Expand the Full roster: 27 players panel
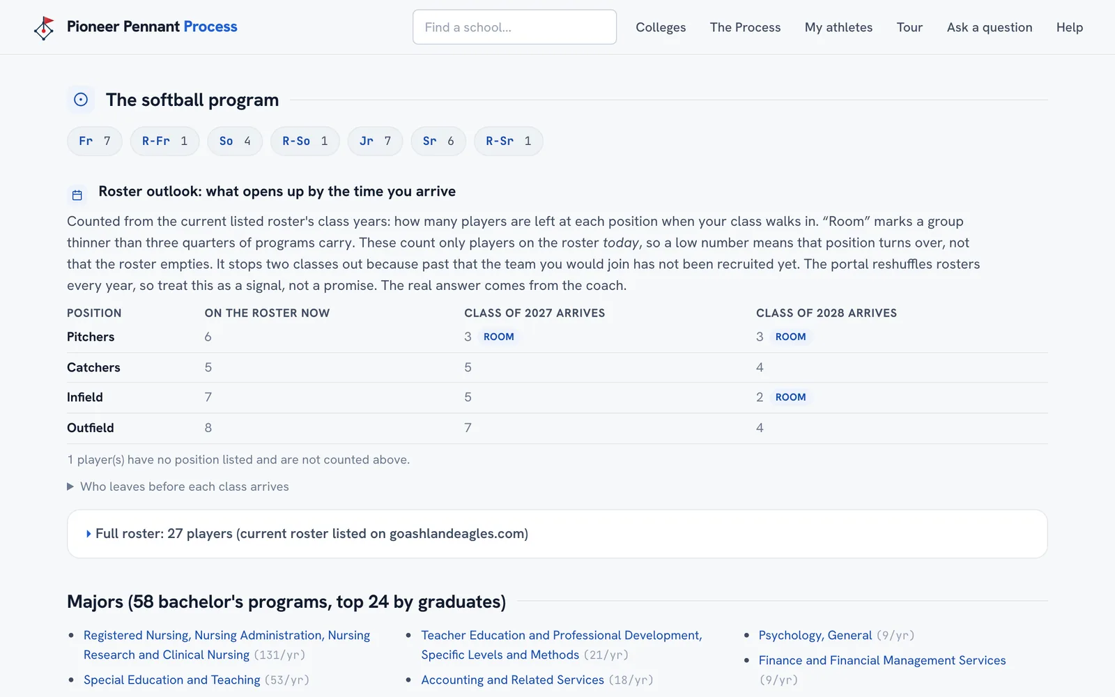This screenshot has width=1115, height=697. click(557, 534)
